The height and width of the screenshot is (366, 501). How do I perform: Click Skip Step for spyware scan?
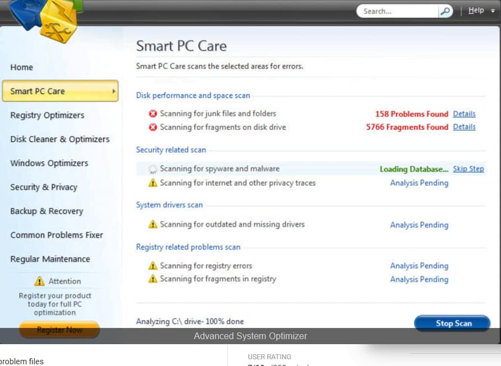click(x=468, y=169)
